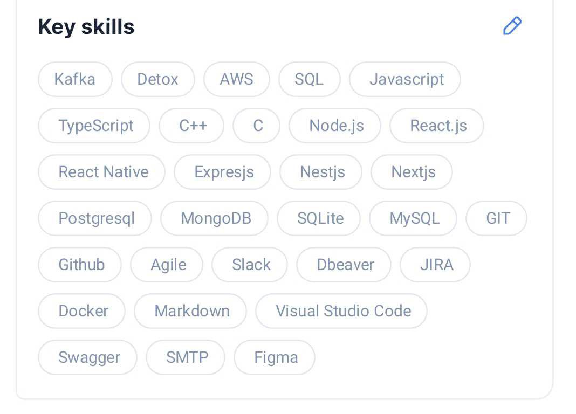This screenshot has width=576, height=414.
Task: Click the Visual Studio Code skill tag
Action: pos(341,310)
